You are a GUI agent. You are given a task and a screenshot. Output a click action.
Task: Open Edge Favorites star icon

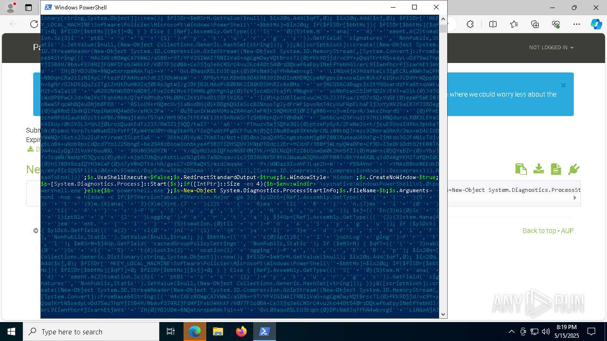(514, 24)
